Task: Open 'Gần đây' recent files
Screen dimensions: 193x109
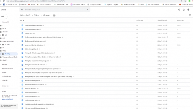Action: (x=4, y=72)
